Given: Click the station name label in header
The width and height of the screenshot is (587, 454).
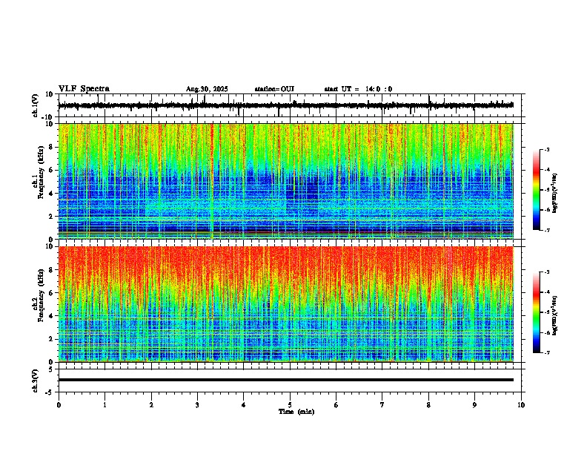Looking at the screenshot, I should (274, 89).
